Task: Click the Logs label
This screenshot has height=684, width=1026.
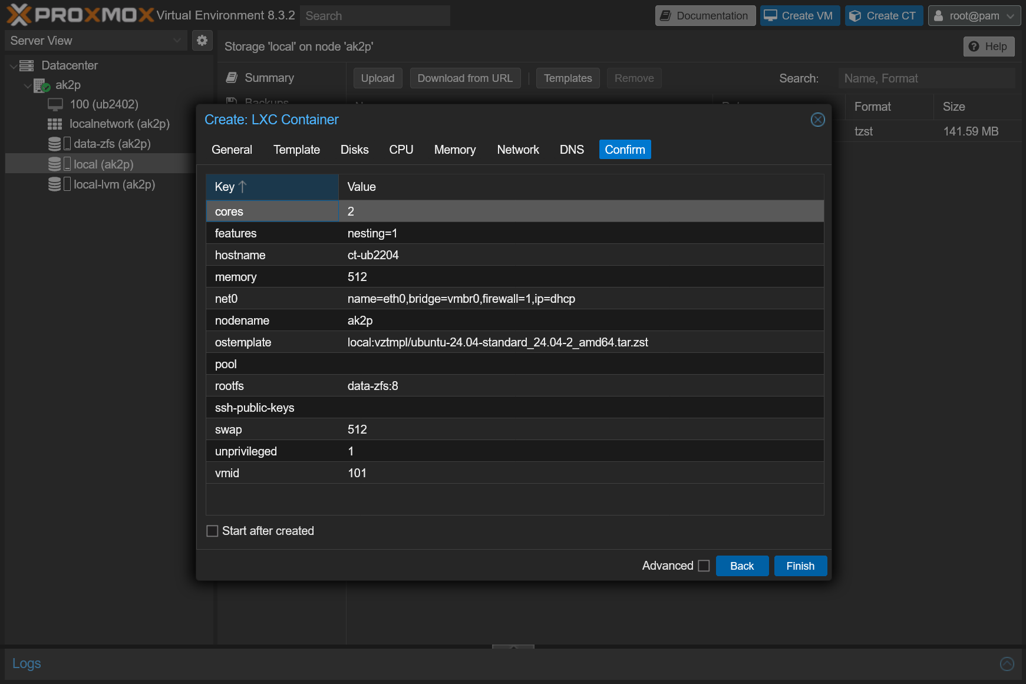Action: click(27, 663)
